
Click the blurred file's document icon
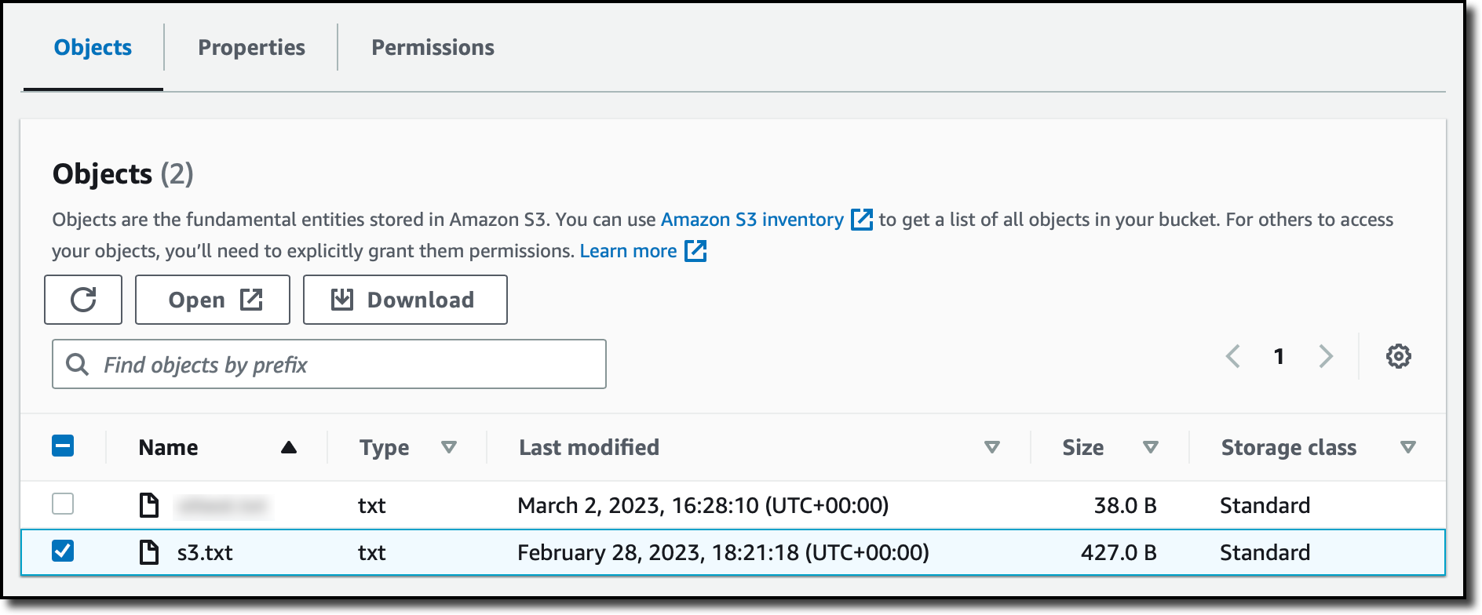pyautogui.click(x=148, y=505)
